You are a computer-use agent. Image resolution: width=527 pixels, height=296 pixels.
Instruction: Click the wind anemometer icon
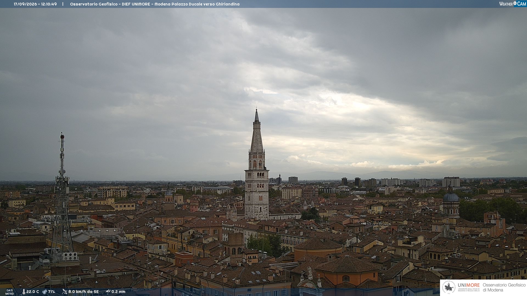point(65,292)
